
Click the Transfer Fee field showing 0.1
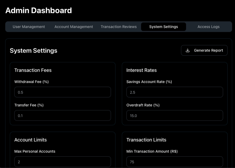pyautogui.click(x=63, y=115)
